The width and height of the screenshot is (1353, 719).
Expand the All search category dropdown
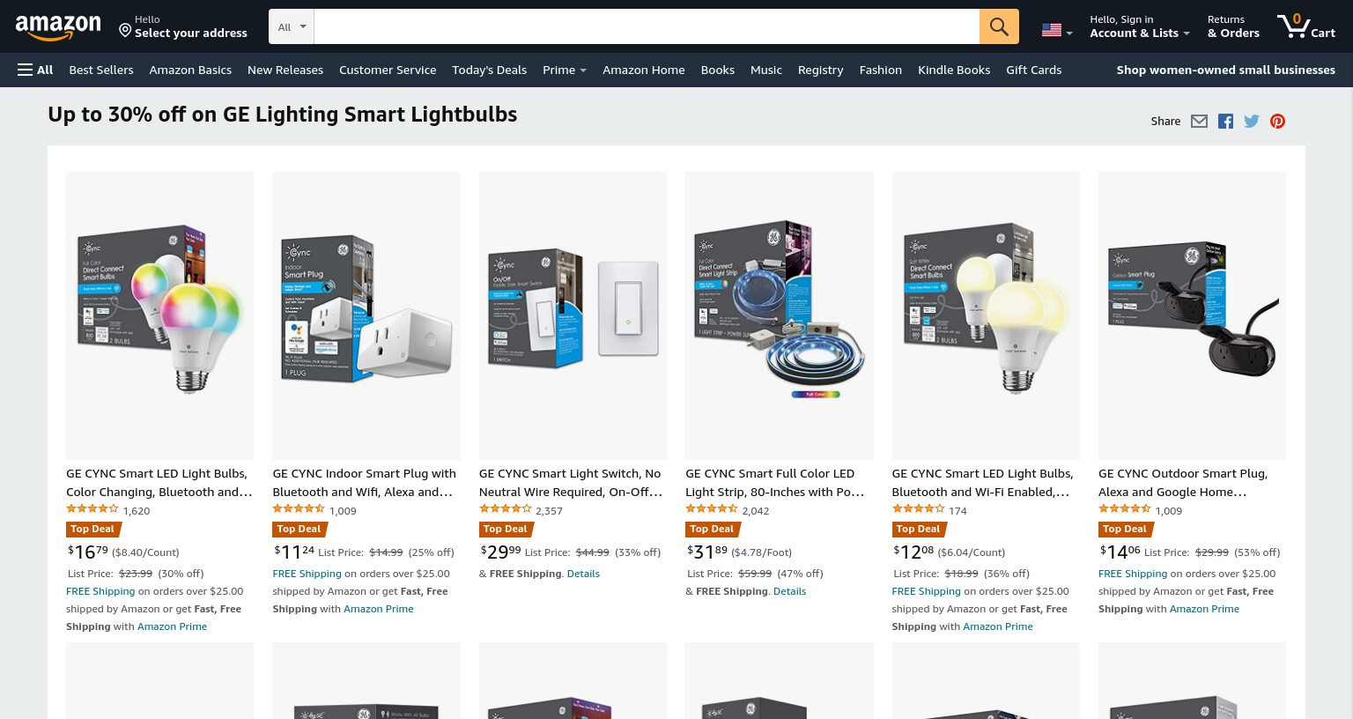292,26
